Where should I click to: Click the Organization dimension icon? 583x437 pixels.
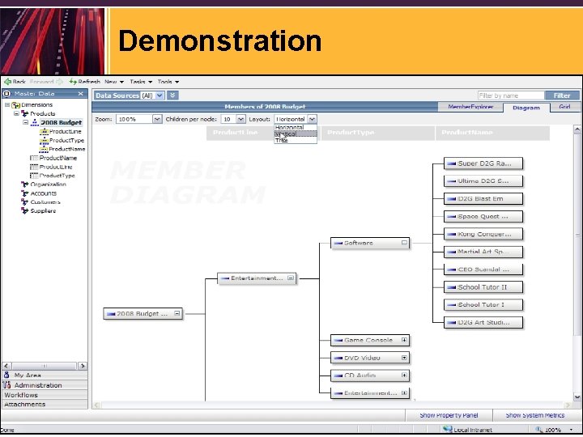tap(25, 185)
